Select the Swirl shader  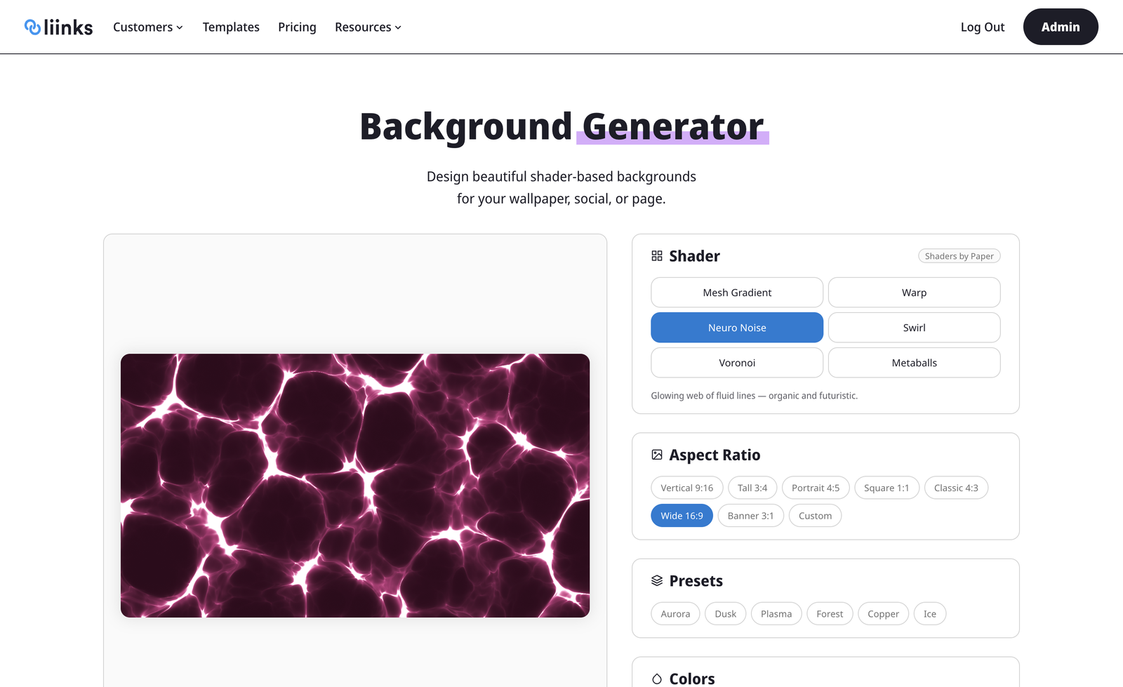(x=914, y=327)
